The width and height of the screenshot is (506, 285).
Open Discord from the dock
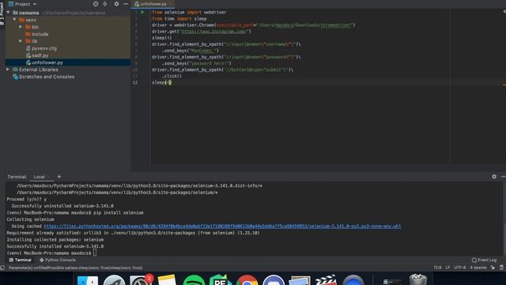click(x=274, y=280)
